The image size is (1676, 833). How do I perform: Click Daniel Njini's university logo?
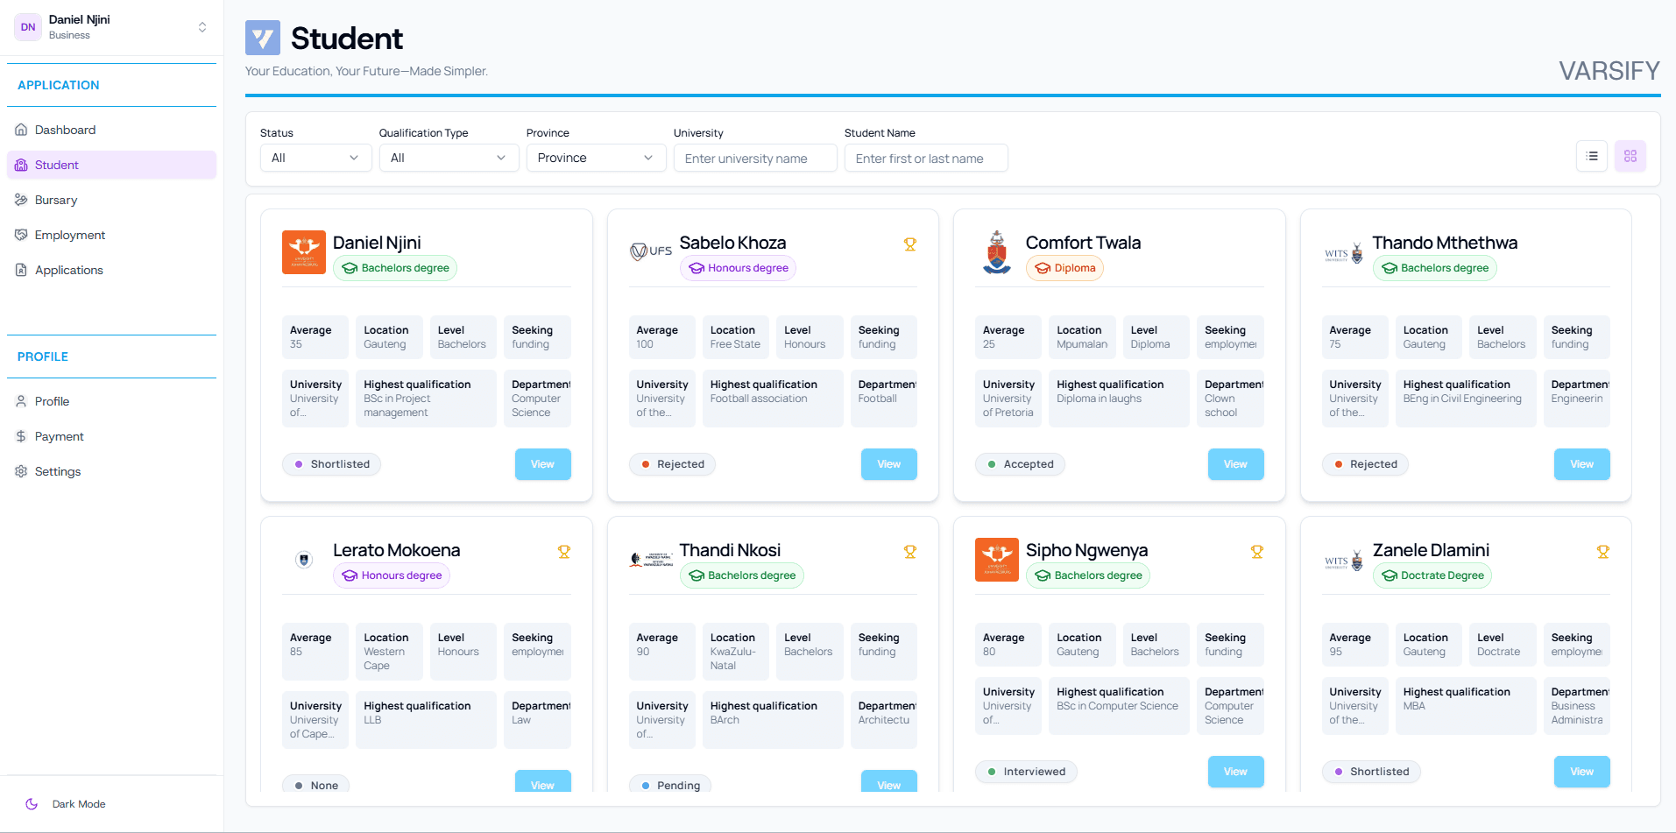304,252
